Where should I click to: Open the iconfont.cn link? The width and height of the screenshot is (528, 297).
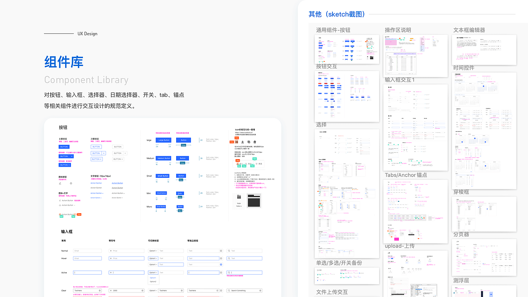click(243, 132)
